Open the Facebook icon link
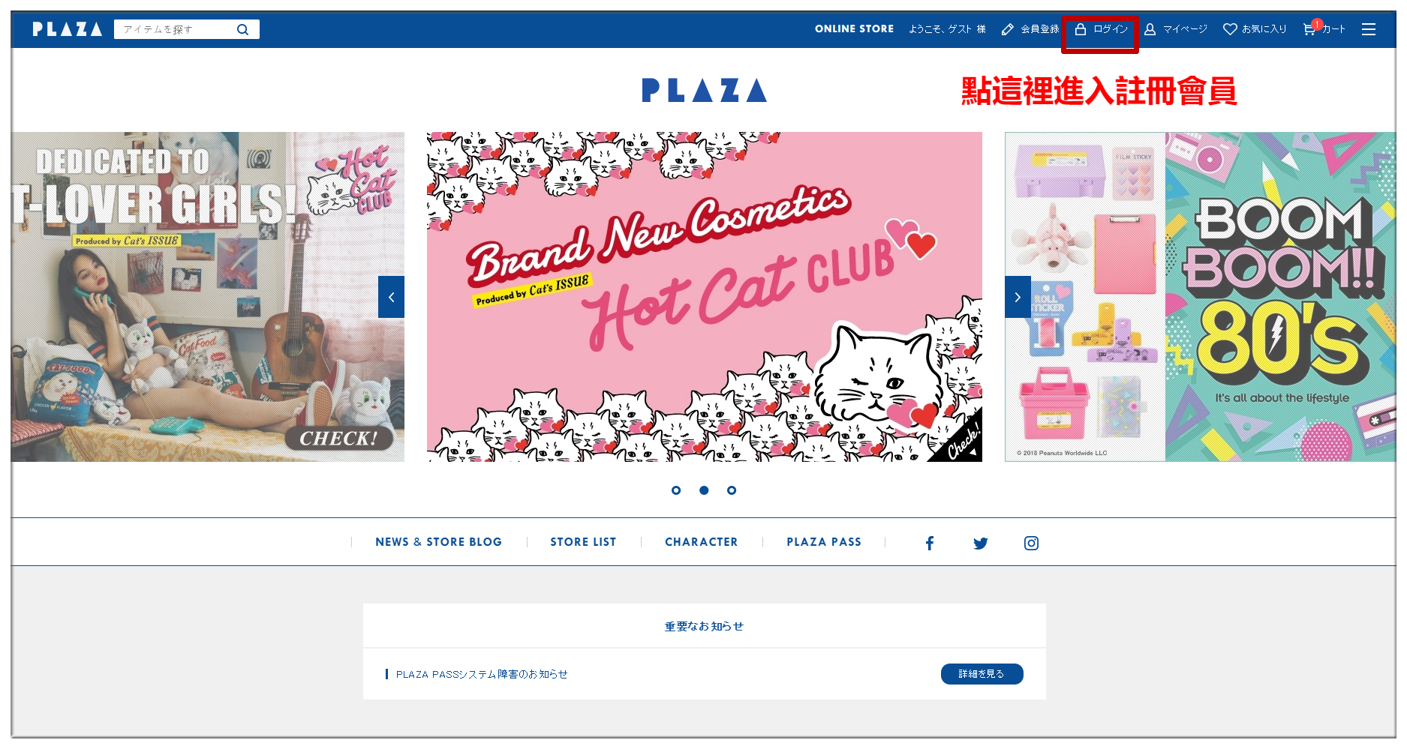Viewport: 1407px width, 749px height. click(930, 543)
